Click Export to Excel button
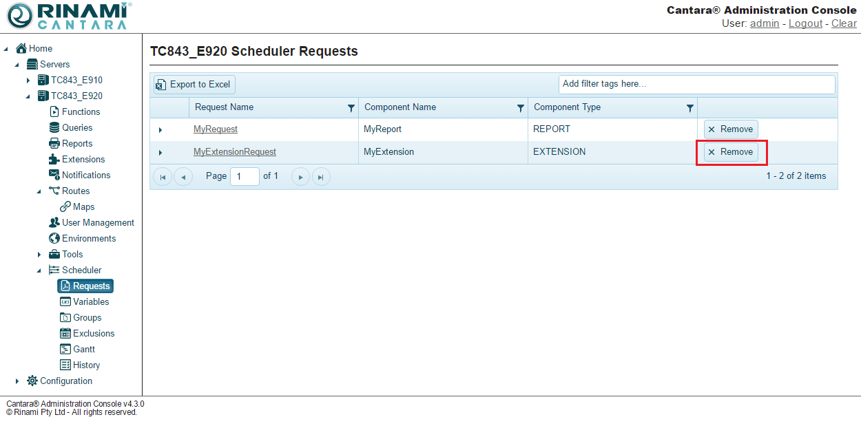 click(x=194, y=85)
